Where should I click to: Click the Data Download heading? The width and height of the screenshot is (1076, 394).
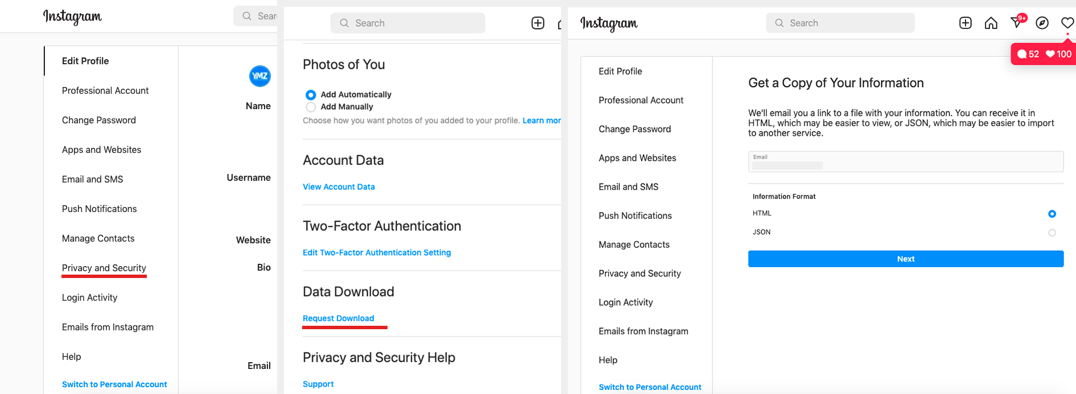[x=348, y=292]
